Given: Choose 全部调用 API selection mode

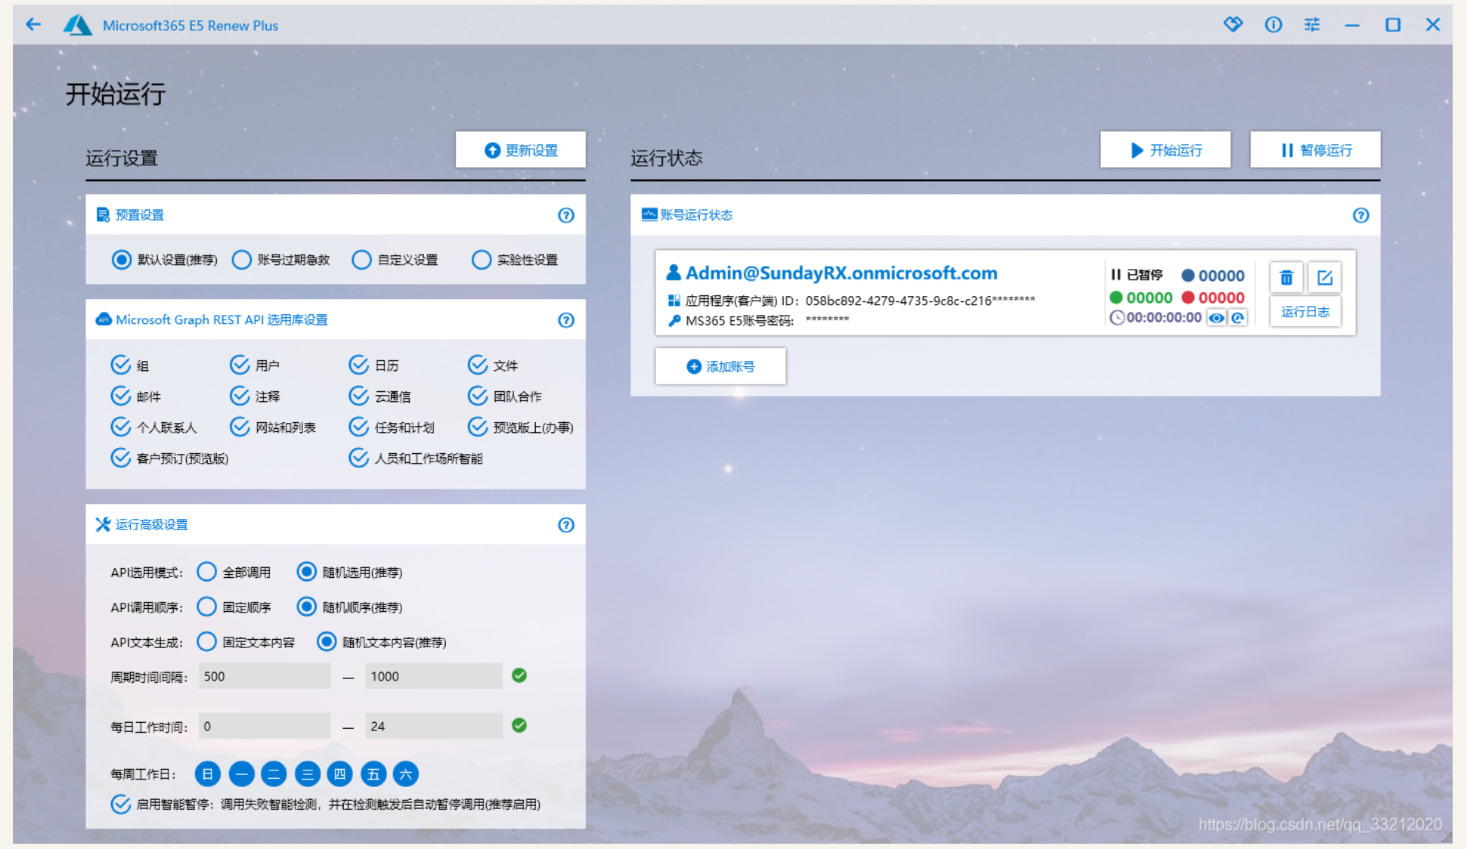Looking at the screenshot, I should tap(206, 572).
